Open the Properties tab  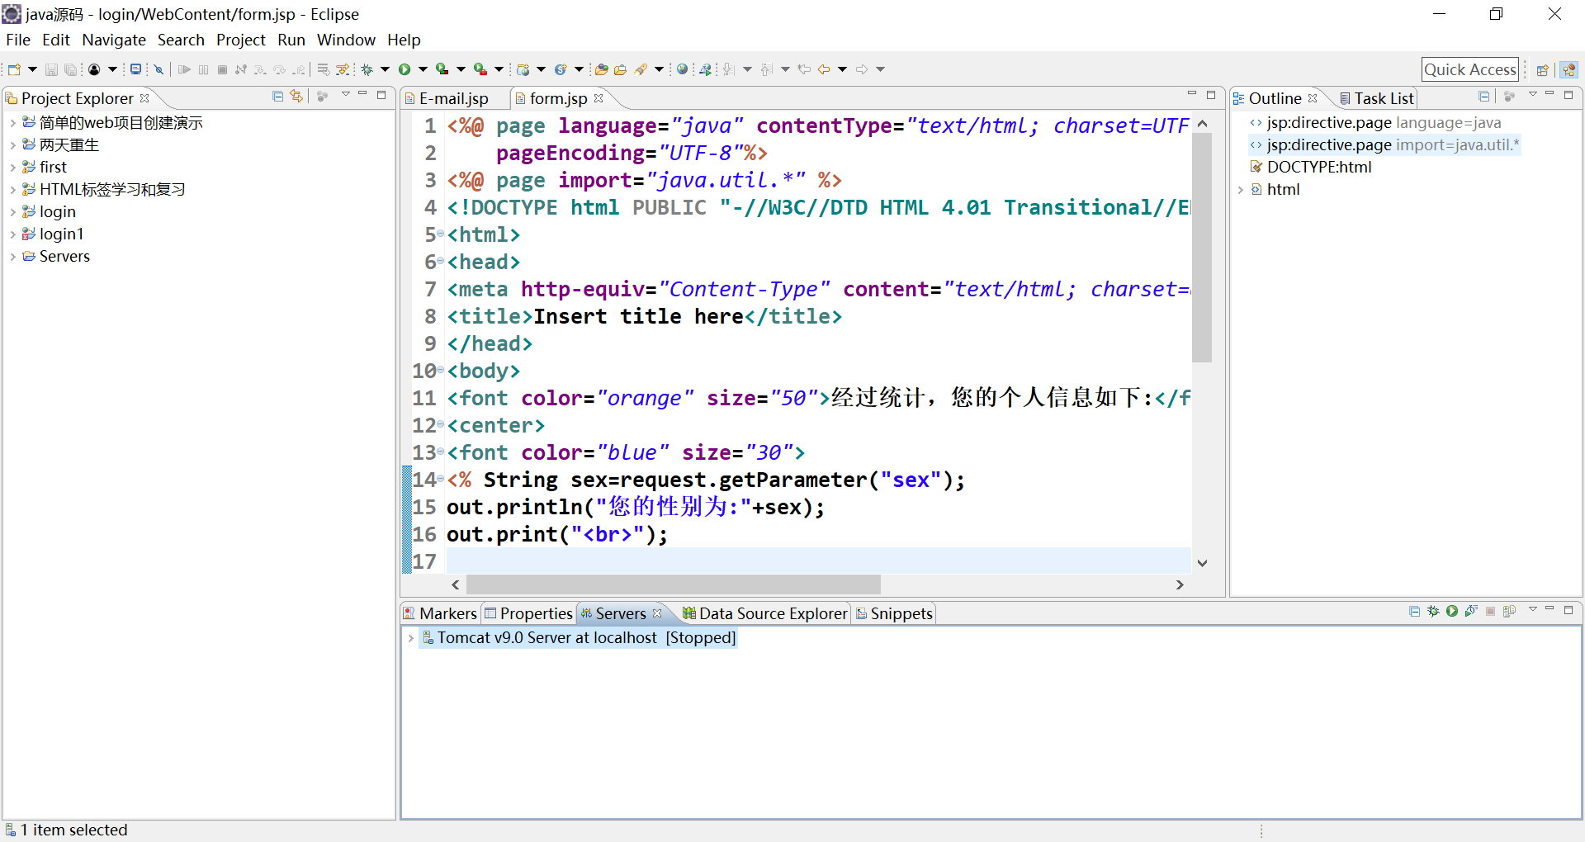coord(528,613)
